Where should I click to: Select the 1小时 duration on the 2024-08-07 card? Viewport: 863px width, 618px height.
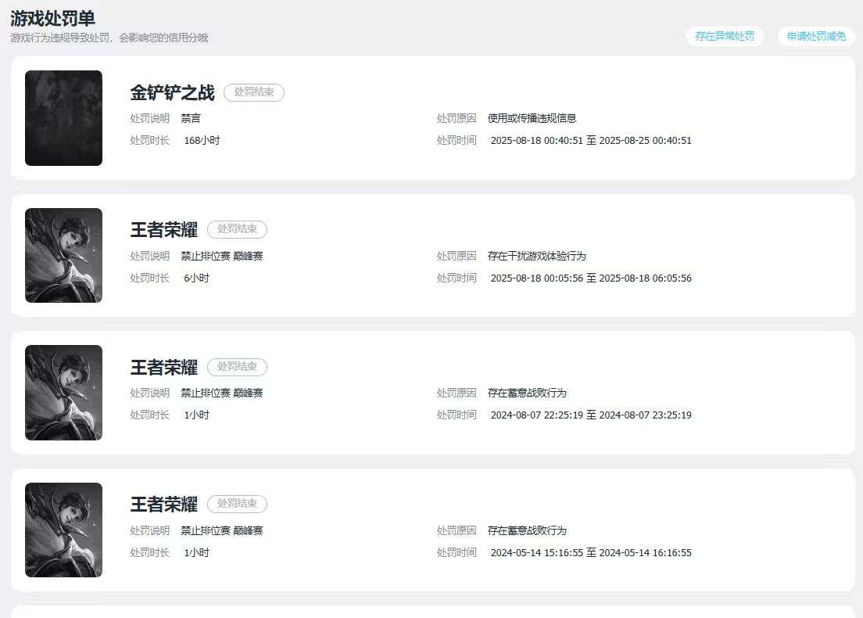coord(196,415)
